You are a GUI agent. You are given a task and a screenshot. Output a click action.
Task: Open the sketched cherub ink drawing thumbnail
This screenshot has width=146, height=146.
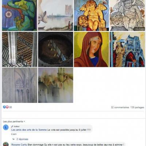point(127,15)
